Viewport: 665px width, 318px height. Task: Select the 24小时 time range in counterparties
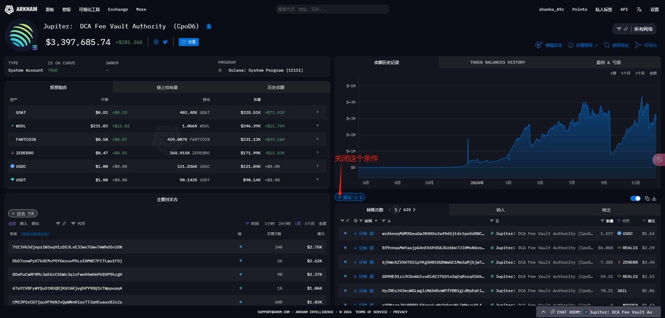click(x=285, y=223)
